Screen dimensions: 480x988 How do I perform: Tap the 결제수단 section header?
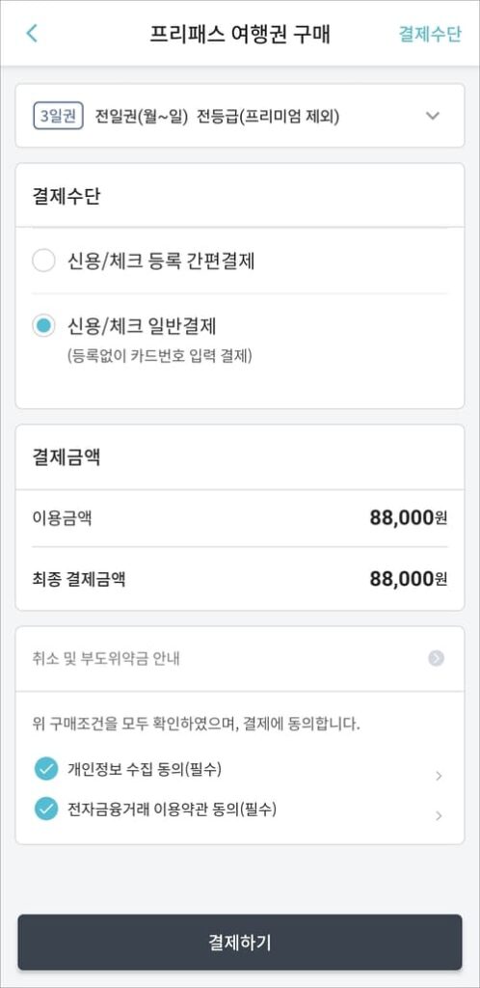point(67,196)
